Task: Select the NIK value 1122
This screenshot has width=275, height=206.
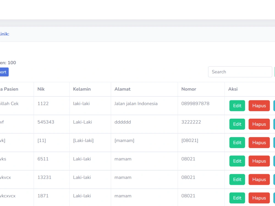Action: [43, 104]
